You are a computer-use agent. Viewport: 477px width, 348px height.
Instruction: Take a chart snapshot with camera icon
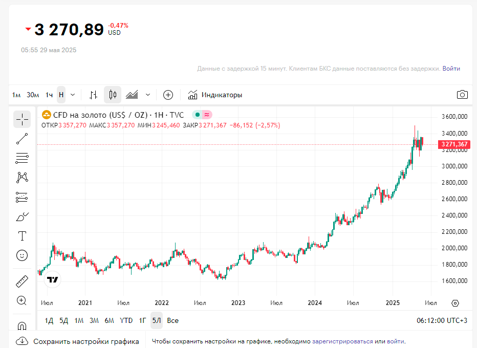(462, 95)
